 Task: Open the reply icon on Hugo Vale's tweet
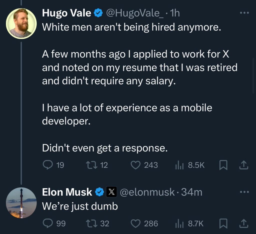point(48,164)
